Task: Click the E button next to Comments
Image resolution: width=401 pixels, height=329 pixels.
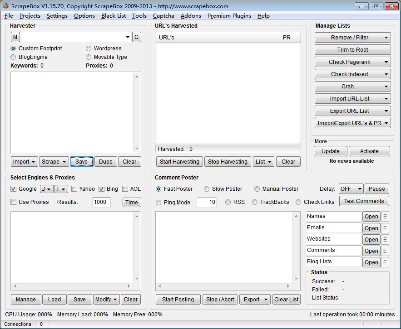Action: [x=385, y=251]
